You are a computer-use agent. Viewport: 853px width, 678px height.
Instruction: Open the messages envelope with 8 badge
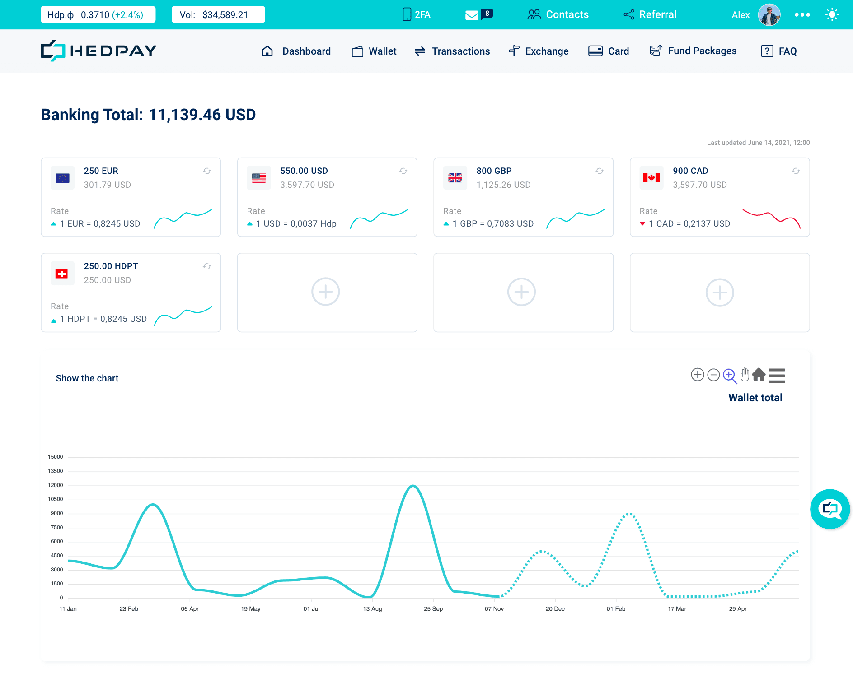coord(478,15)
